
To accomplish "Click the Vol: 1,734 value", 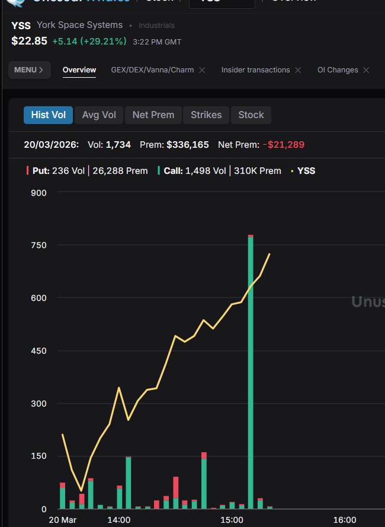I will pos(110,145).
